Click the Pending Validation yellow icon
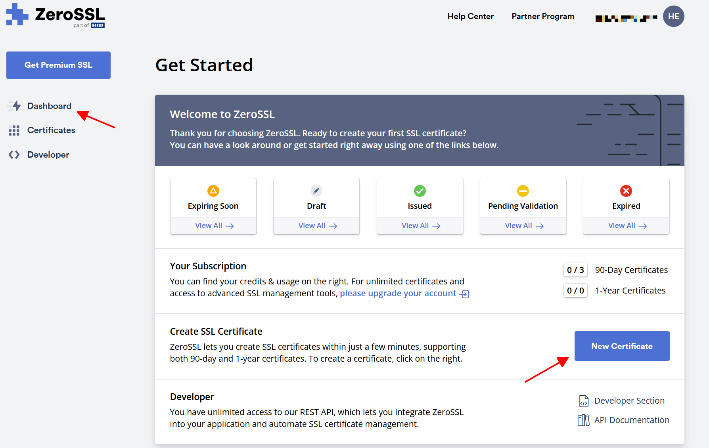This screenshot has height=448, width=709. click(523, 191)
